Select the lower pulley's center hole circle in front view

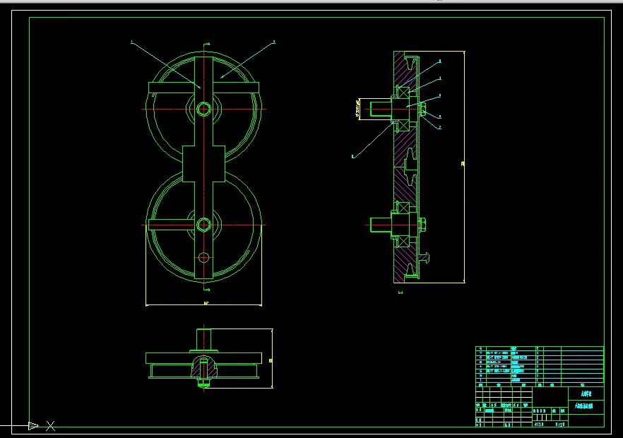pyautogui.click(x=204, y=225)
